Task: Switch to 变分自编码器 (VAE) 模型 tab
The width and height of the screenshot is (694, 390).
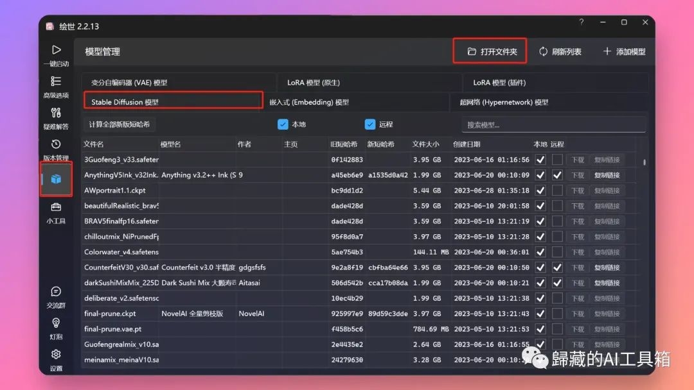Action: click(178, 83)
